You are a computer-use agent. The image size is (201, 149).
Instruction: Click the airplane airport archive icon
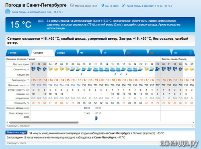click(x=123, y=6)
